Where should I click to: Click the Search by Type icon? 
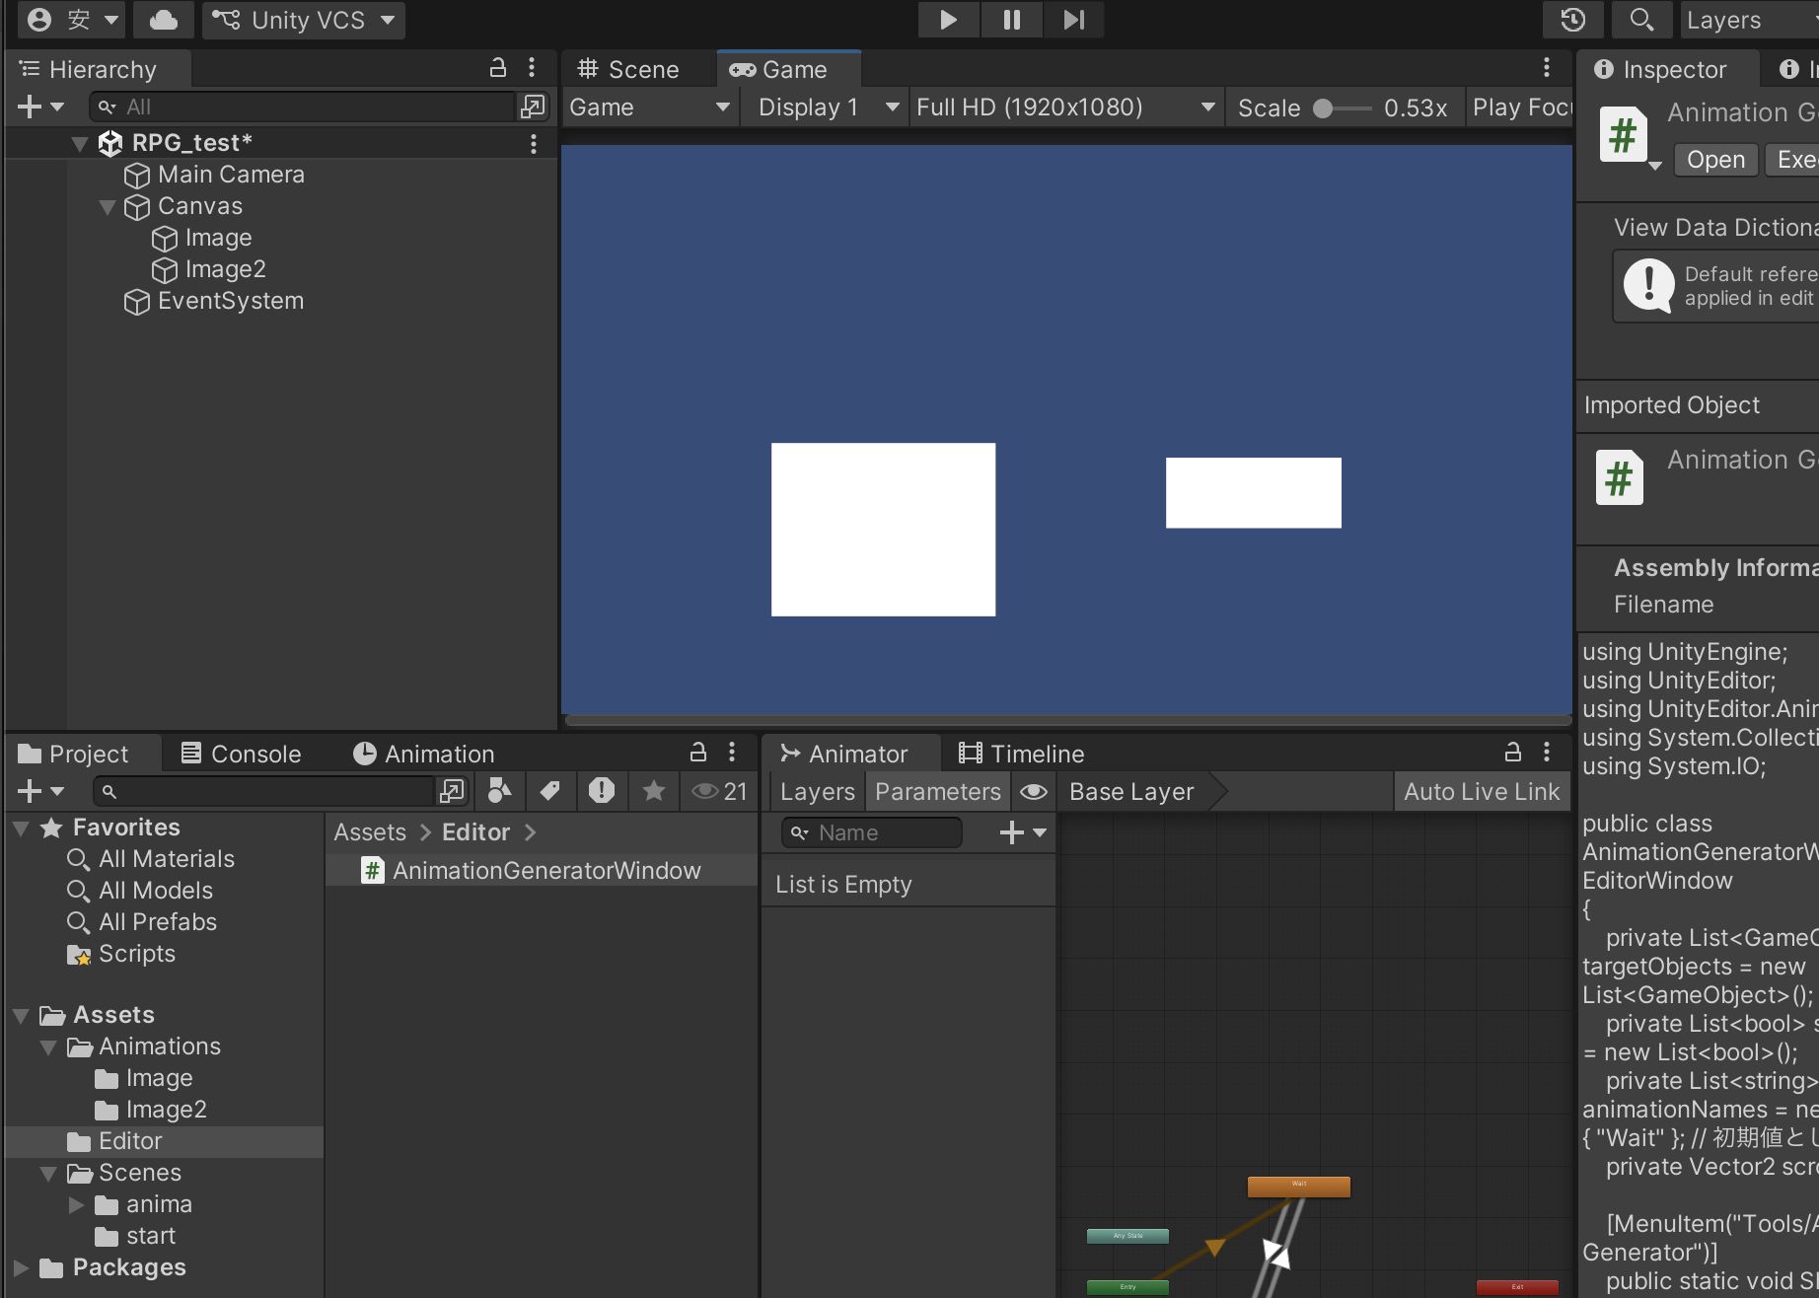pos(500,790)
